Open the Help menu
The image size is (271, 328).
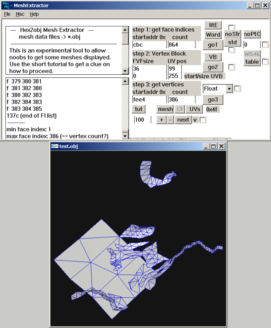[x=34, y=14]
